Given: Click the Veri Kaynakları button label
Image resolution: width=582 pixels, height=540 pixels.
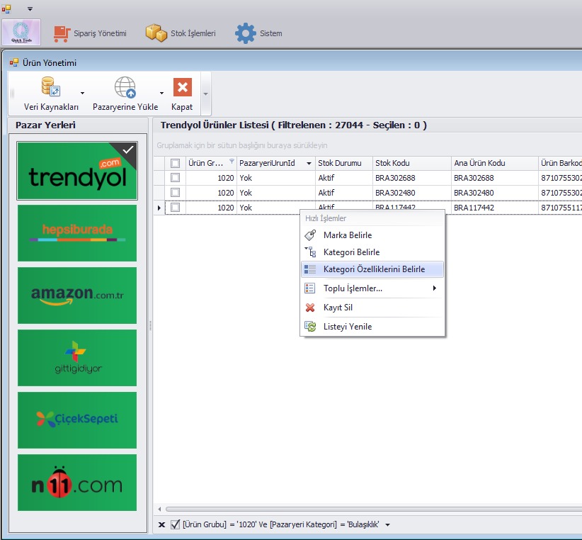Looking at the screenshot, I should point(51,107).
